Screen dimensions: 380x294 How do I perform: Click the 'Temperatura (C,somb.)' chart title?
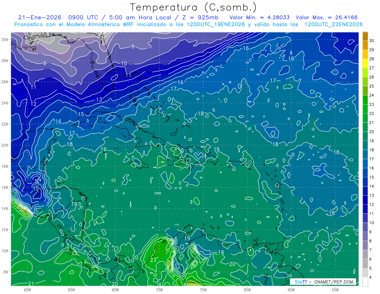[193, 7]
